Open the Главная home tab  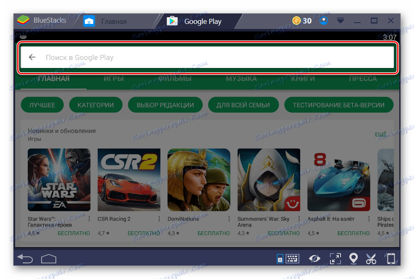[105, 21]
